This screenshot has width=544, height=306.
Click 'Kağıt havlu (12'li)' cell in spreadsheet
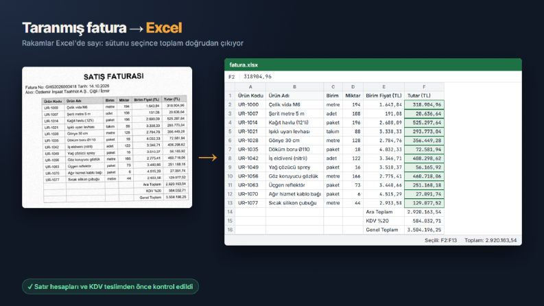[x=294, y=123]
